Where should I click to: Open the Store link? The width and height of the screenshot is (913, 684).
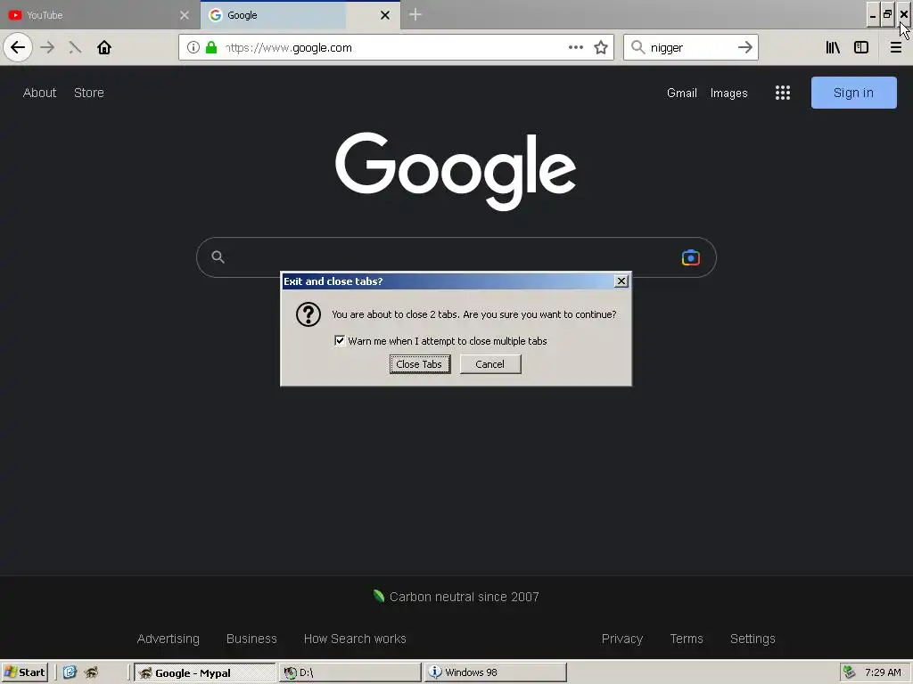point(89,93)
